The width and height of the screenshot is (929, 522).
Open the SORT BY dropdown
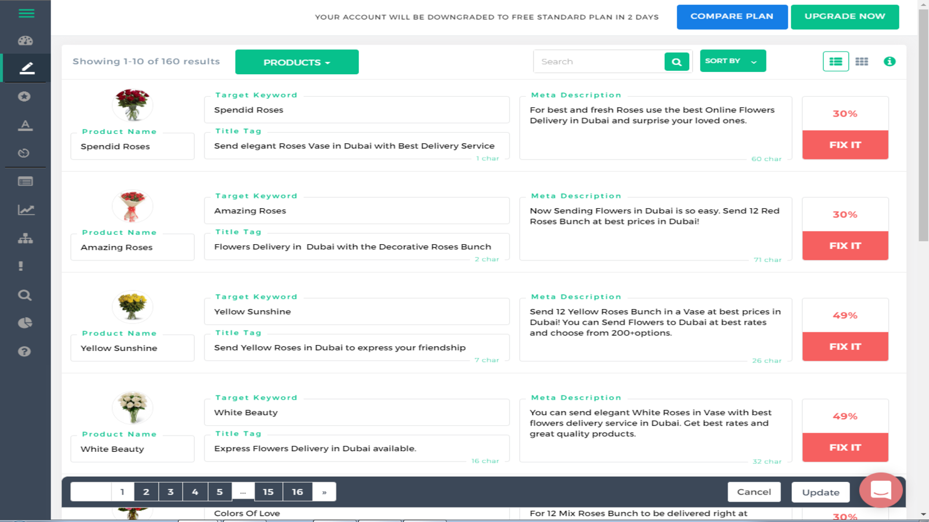click(x=733, y=61)
